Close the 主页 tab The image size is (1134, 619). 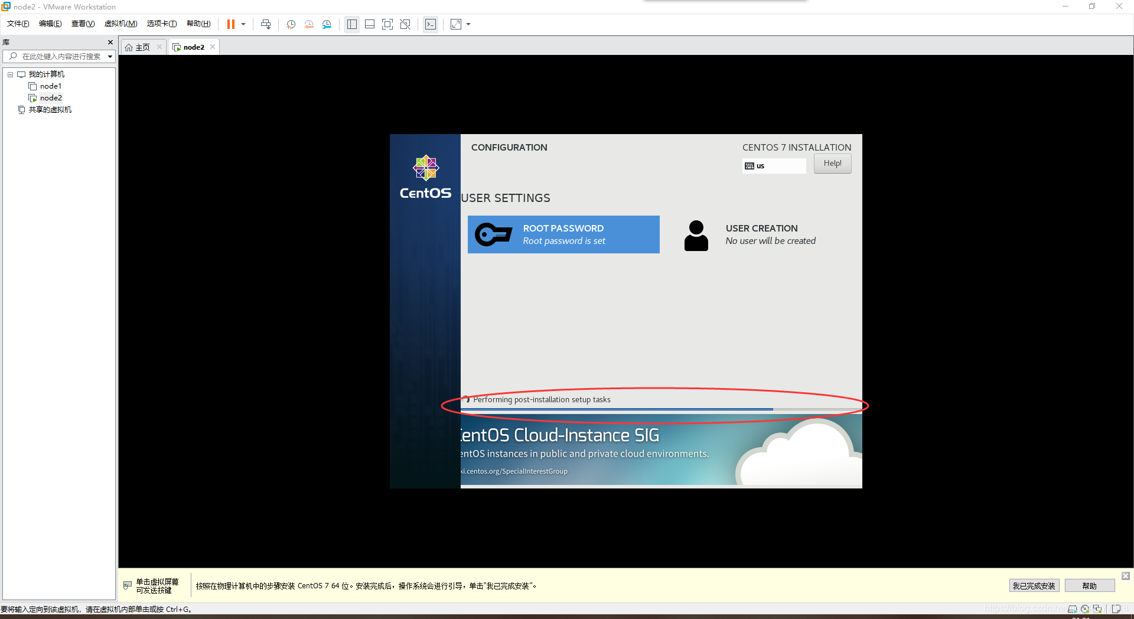click(159, 47)
